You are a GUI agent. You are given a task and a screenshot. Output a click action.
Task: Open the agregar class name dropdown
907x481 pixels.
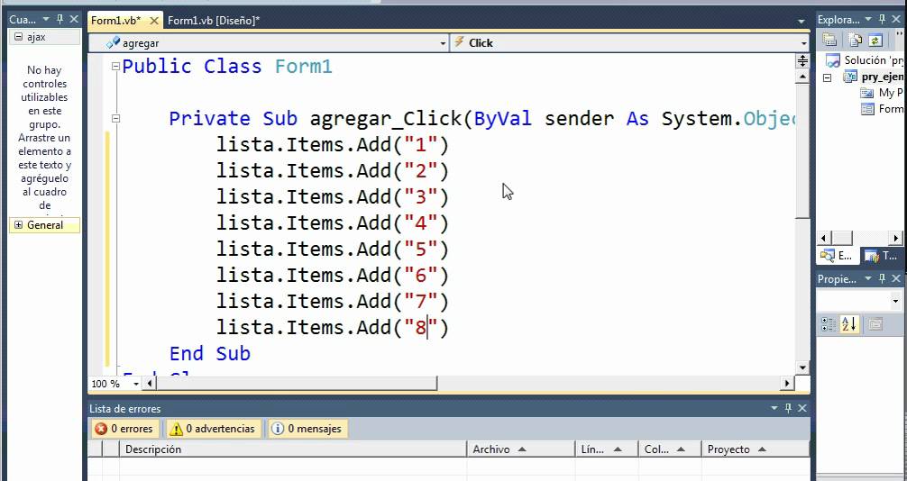tap(443, 43)
